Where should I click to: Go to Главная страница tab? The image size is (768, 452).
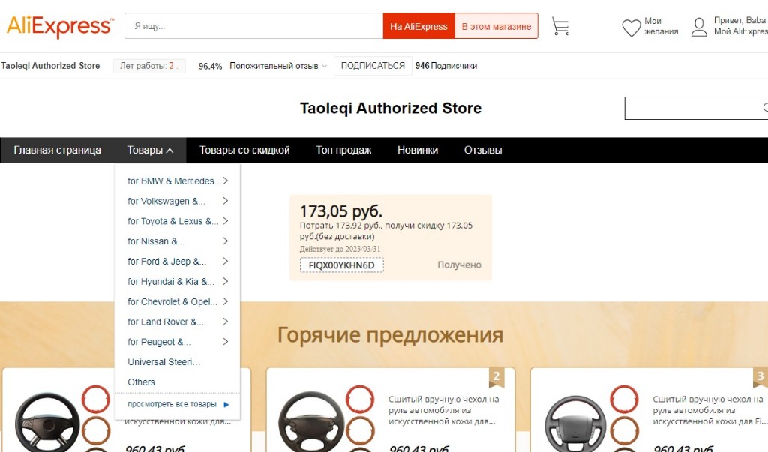coord(57,151)
